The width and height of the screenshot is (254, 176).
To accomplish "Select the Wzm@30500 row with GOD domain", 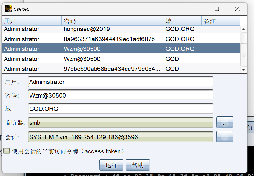I will pos(87,59).
